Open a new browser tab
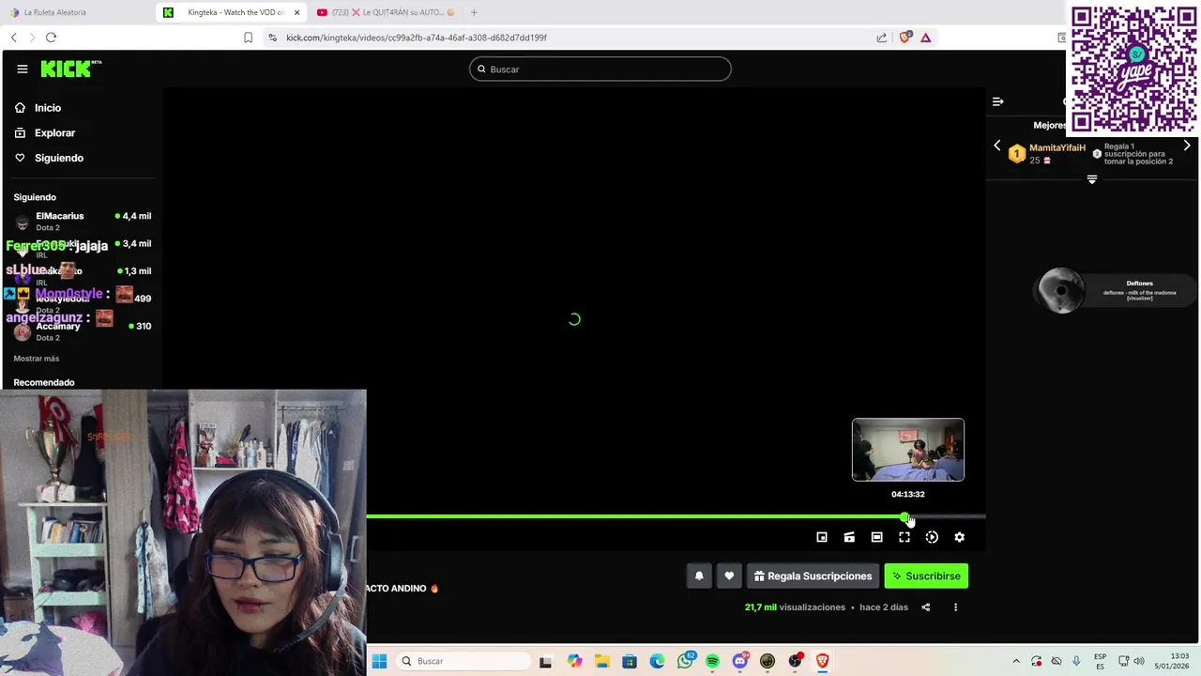This screenshot has height=676, width=1201. tap(474, 12)
